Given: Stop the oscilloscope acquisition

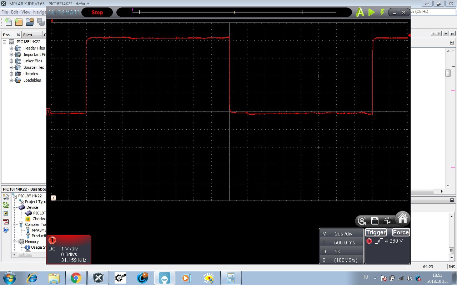Looking at the screenshot, I should [97, 12].
